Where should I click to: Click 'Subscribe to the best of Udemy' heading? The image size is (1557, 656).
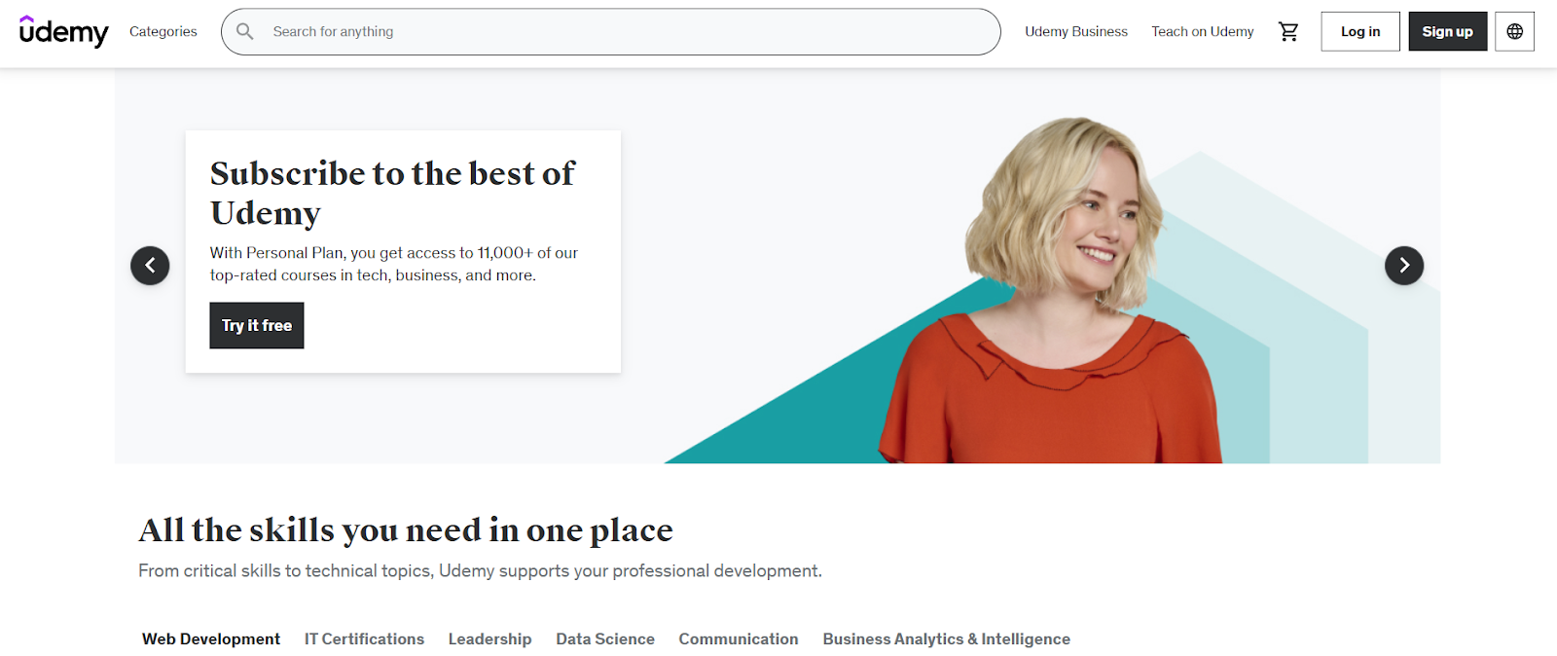(392, 193)
